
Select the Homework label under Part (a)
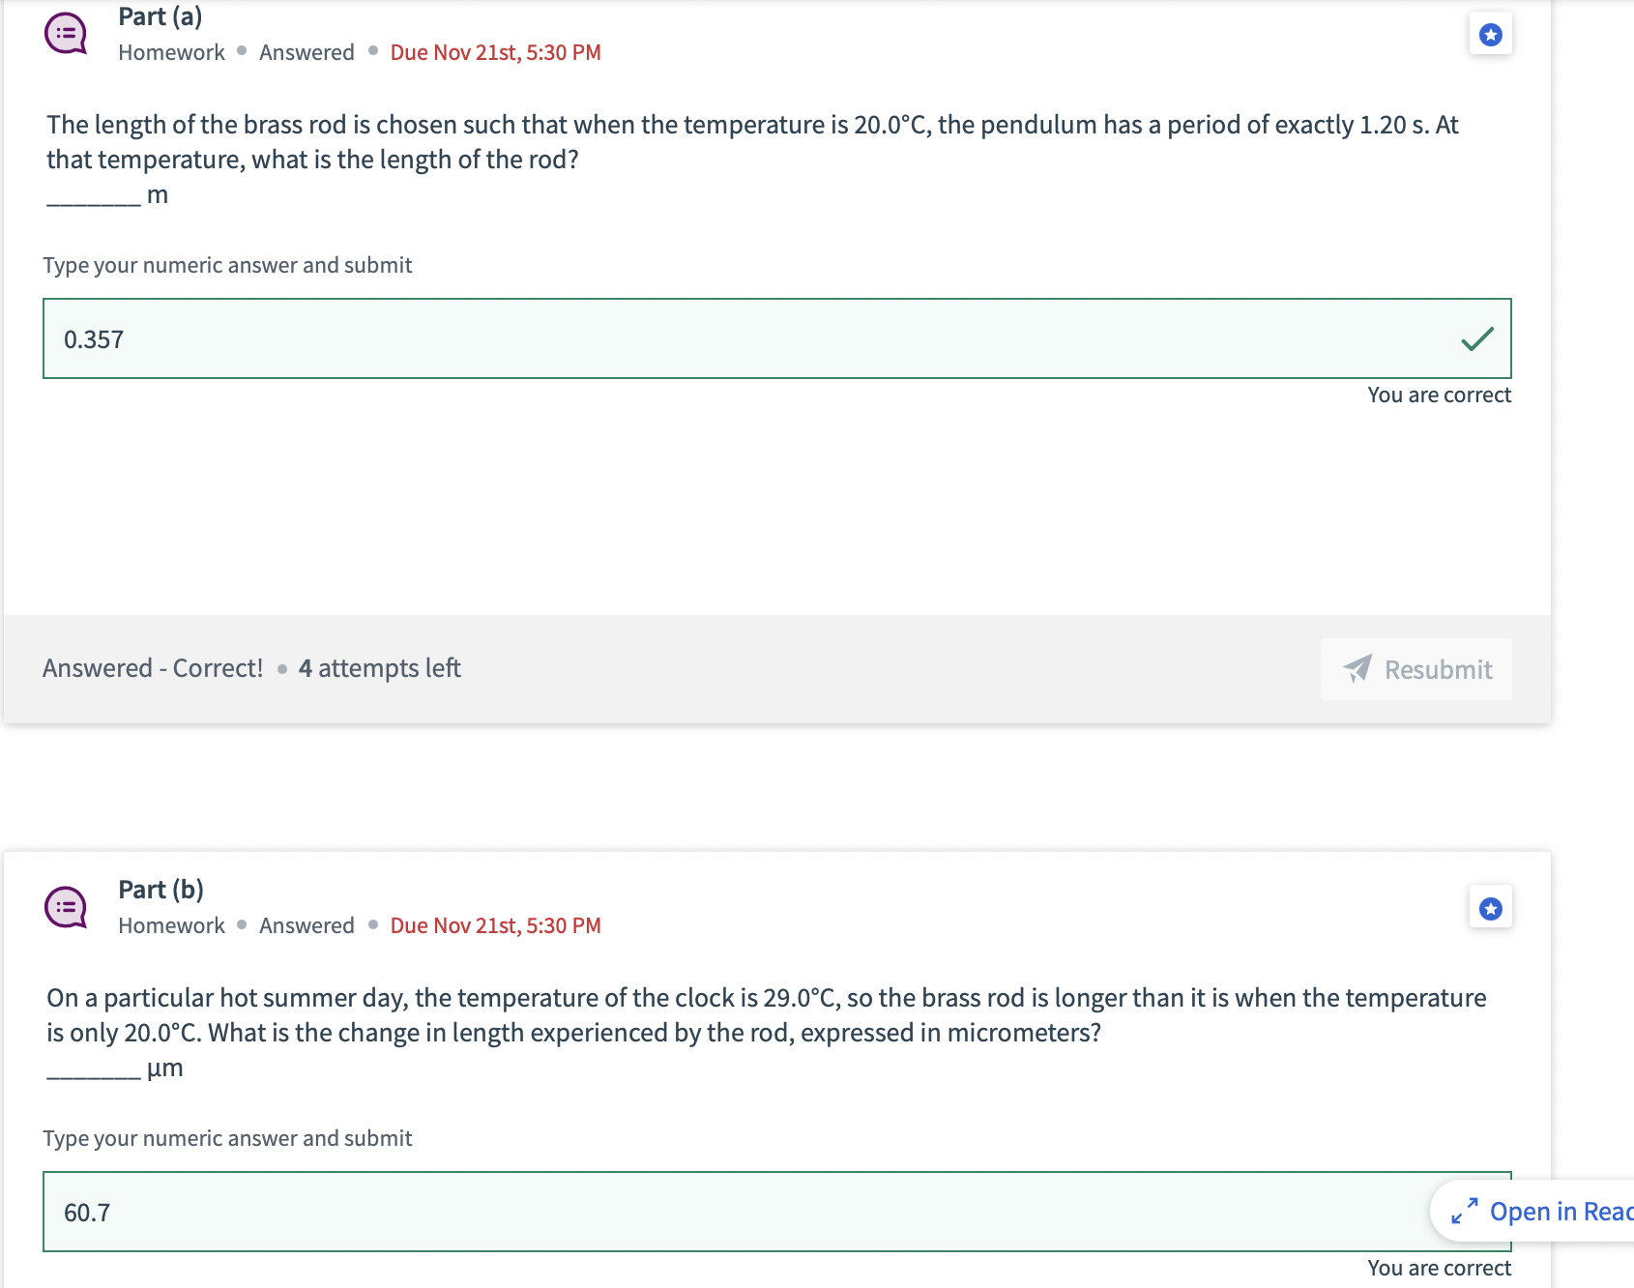(x=170, y=52)
